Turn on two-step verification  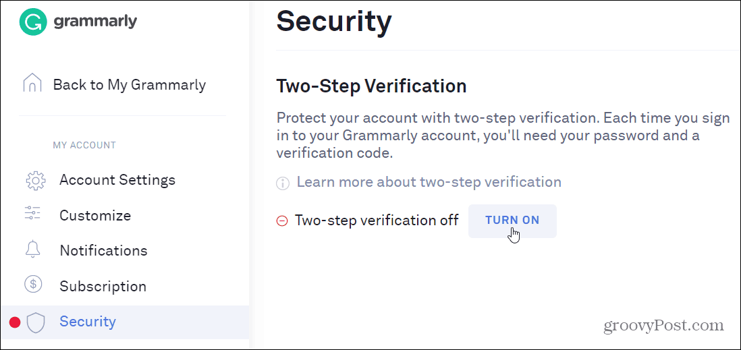[512, 221]
